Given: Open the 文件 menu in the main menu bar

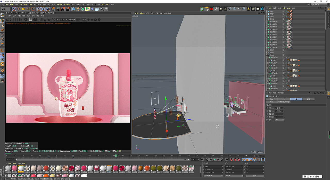Looking at the screenshot, I should tap(2, 4).
